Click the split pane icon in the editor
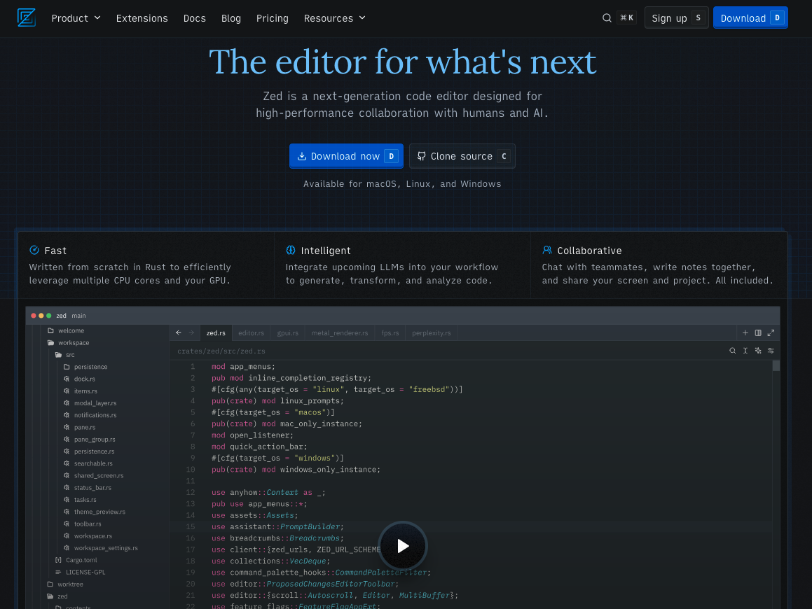 pos(758,332)
